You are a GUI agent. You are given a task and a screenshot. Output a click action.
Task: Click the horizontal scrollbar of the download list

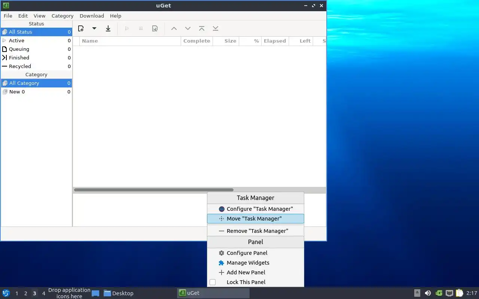pos(154,190)
